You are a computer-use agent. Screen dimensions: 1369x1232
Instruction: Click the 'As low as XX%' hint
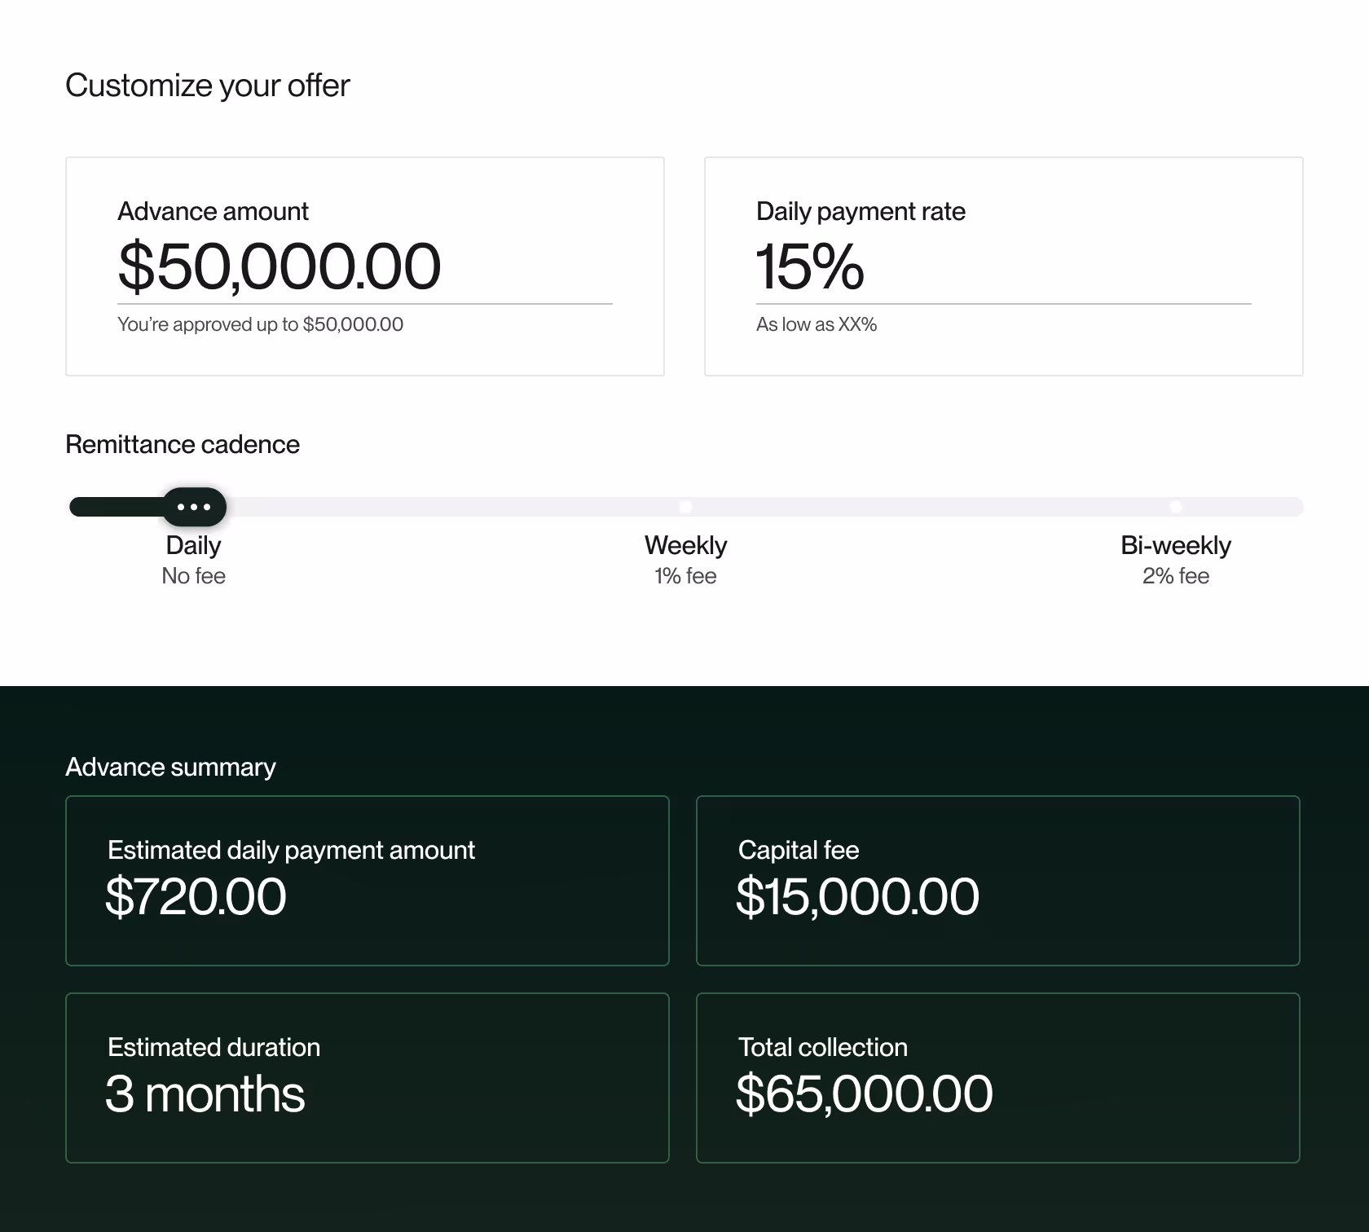817,324
